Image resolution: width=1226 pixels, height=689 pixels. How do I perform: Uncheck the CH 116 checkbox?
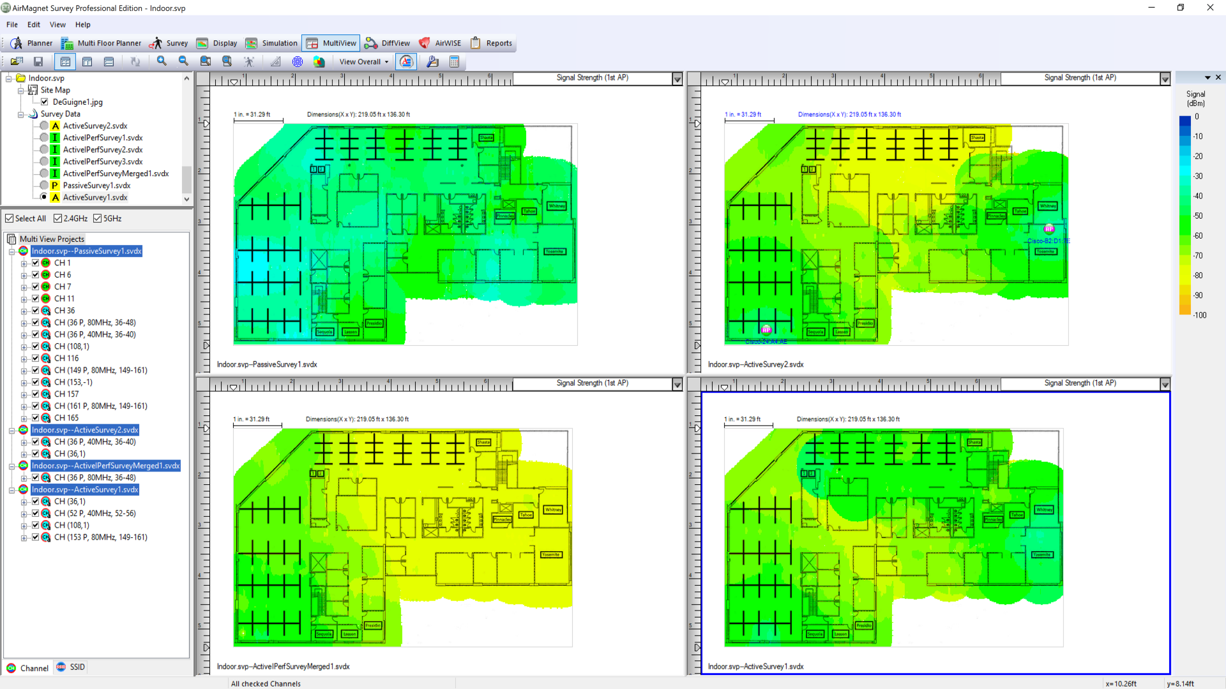36,359
